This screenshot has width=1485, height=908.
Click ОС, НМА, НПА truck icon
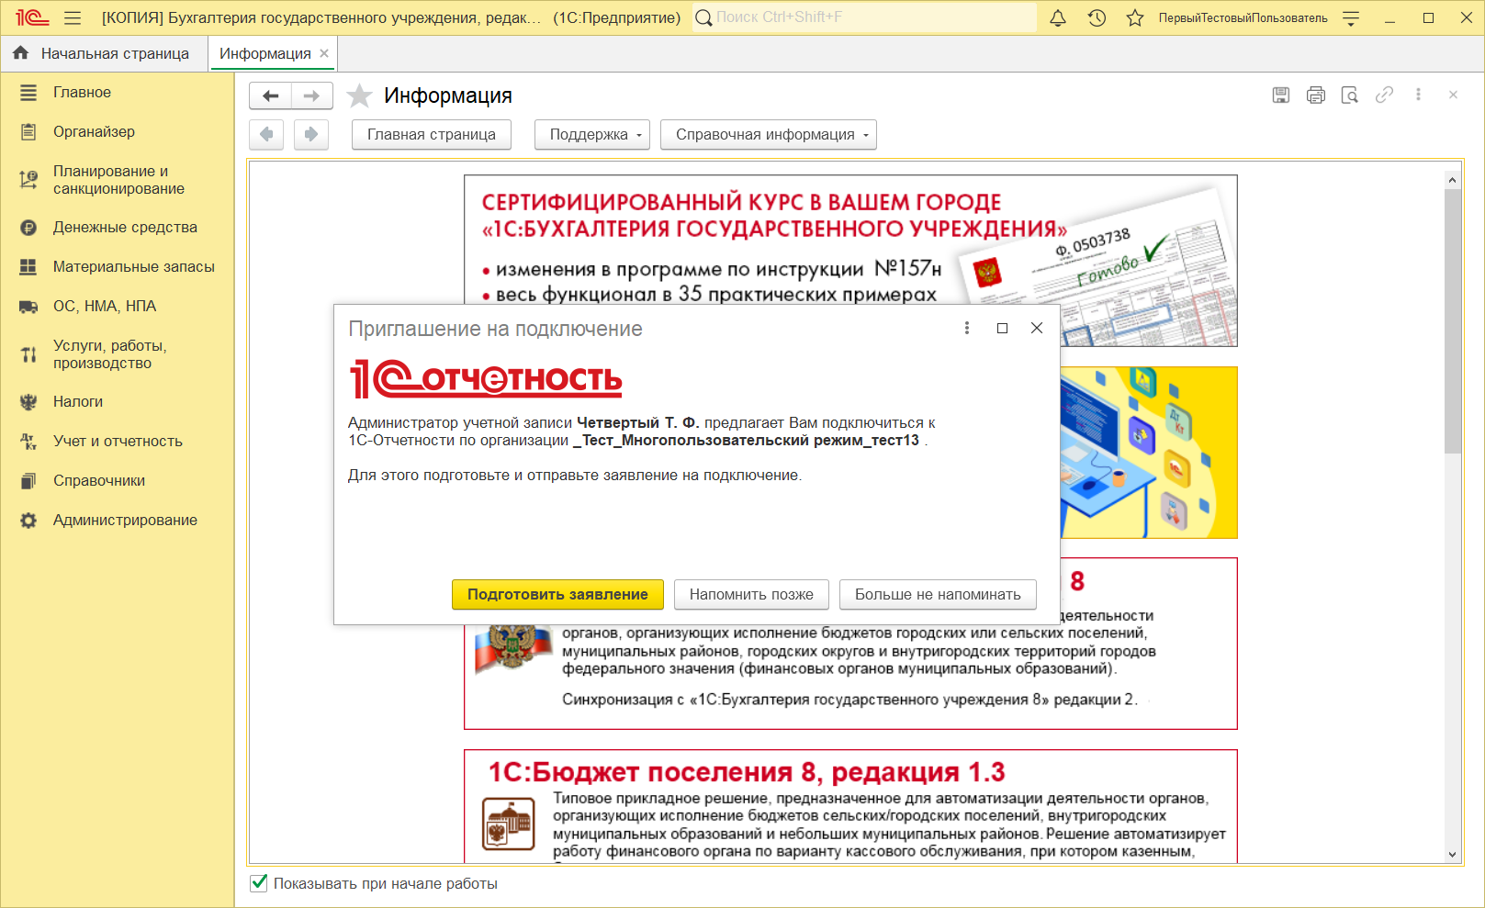coord(28,307)
